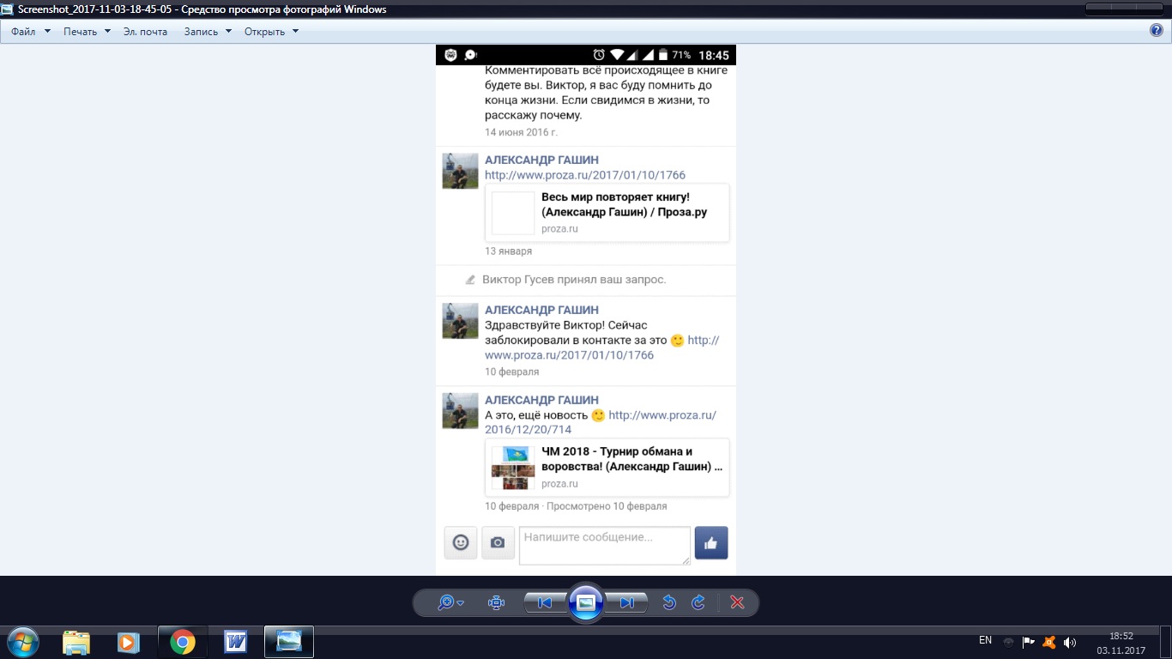This screenshot has width=1172, height=659.
Task: Click the messenger notification icon in status bar
Action: click(471, 55)
